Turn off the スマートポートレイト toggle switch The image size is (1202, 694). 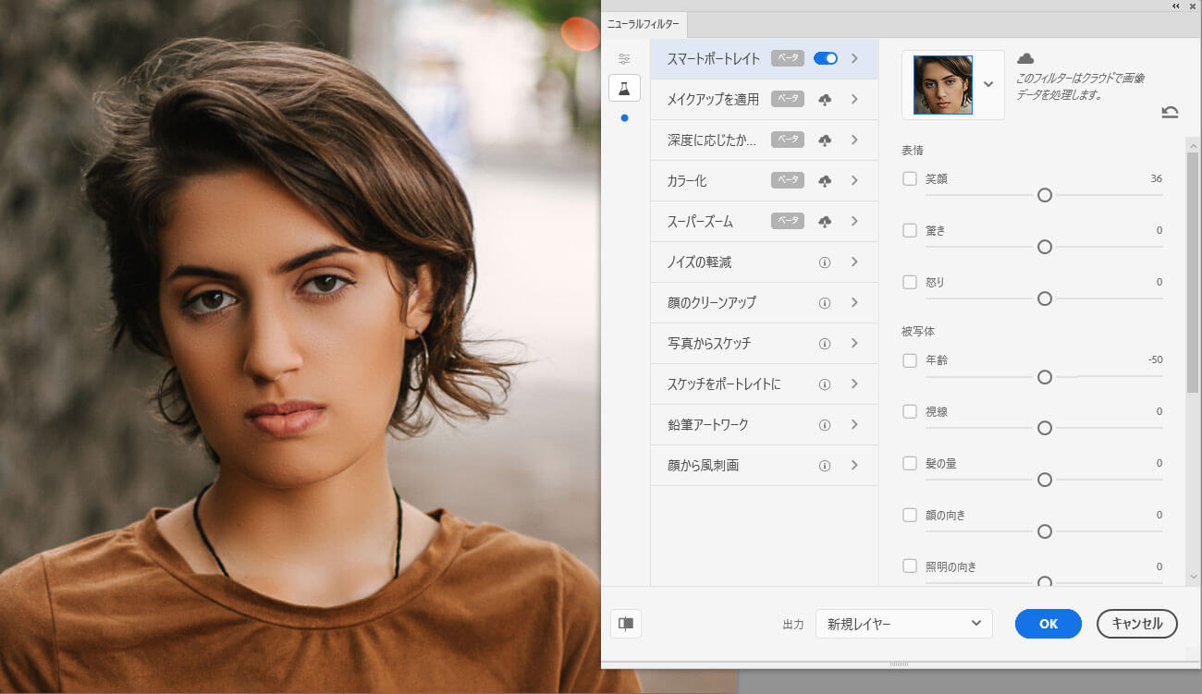coord(826,58)
